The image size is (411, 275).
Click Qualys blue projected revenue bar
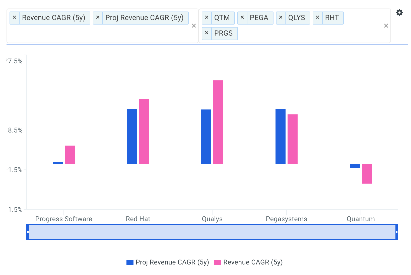coord(206,137)
